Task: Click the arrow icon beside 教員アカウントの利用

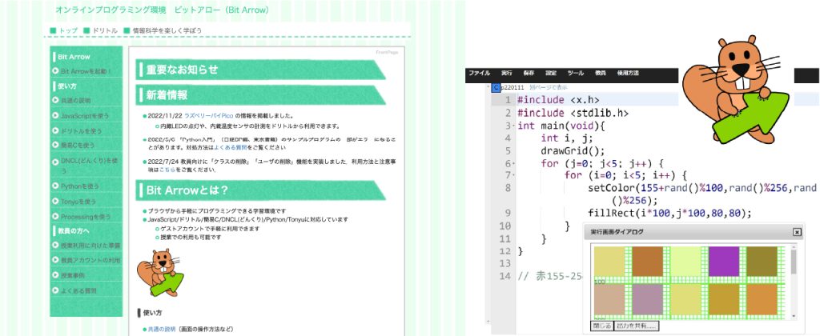Action: pos(55,260)
